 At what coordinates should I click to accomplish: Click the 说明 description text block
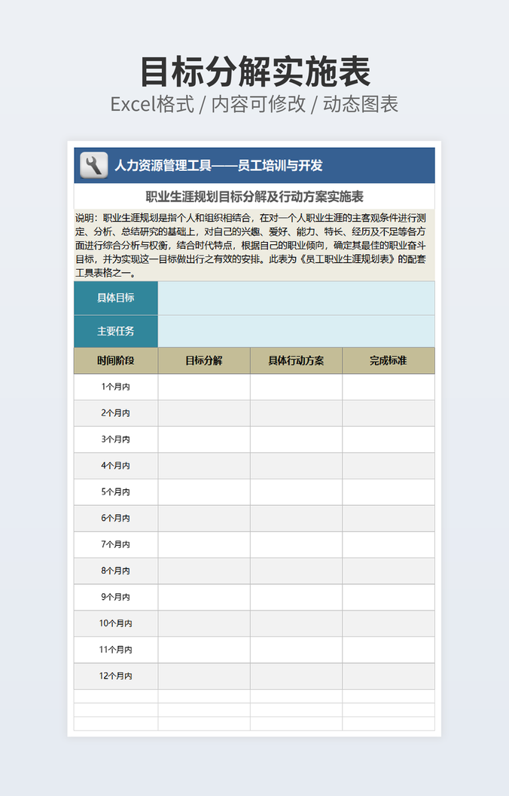click(x=254, y=245)
